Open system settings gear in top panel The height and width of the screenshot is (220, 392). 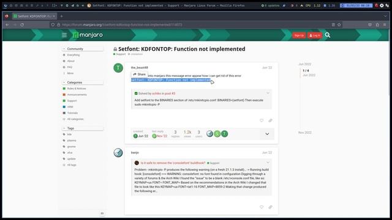coord(382,5)
